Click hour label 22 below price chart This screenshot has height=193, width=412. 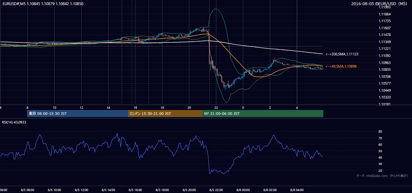[x=216, y=107]
